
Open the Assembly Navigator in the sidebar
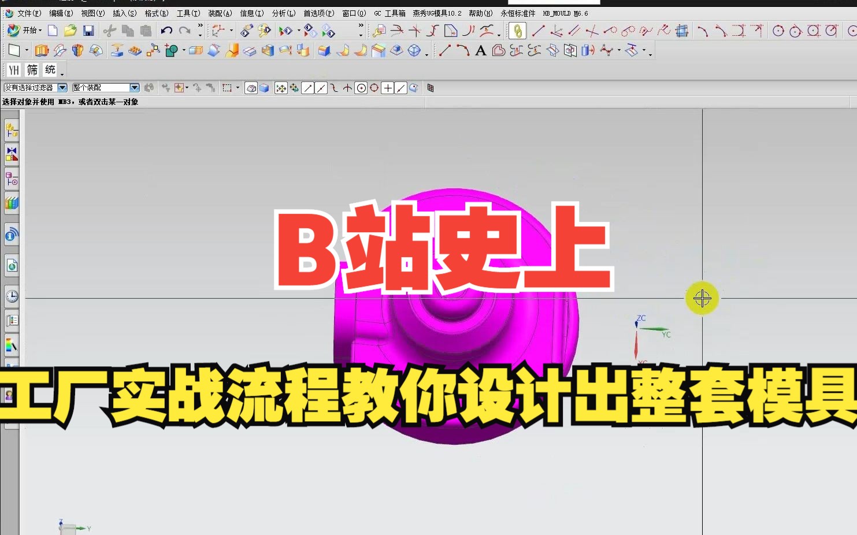click(x=12, y=130)
